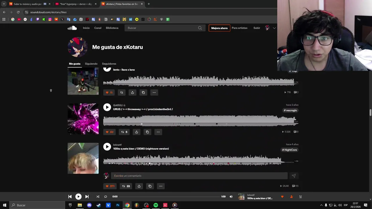Copy link for '100to q esta bien' track
This screenshot has height=209, width=372.
pyautogui.click(x=150, y=186)
